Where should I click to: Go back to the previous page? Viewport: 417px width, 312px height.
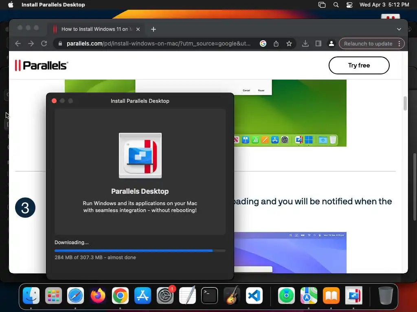(18, 43)
